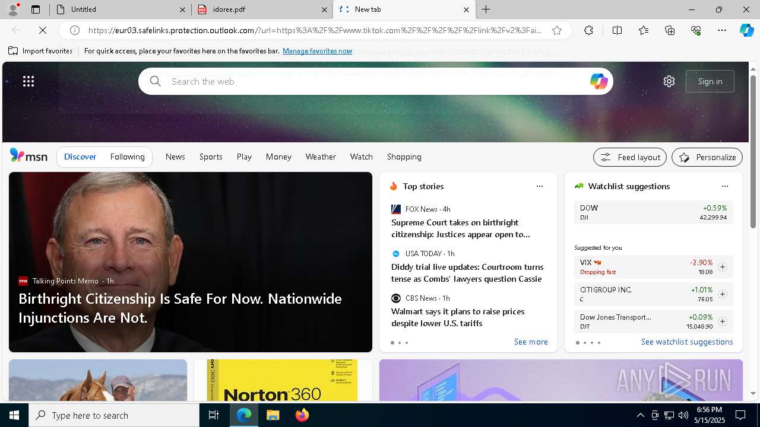
Task: Open the Favorites hub icon
Action: 644,30
